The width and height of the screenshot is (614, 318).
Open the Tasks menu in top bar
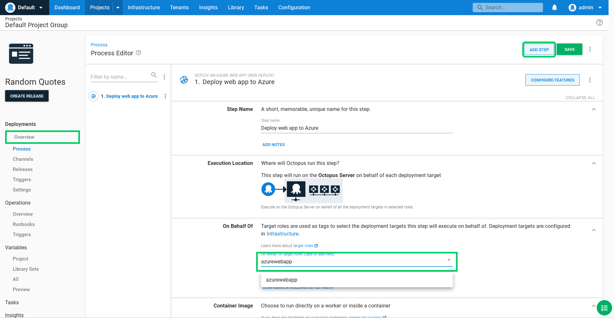click(261, 7)
